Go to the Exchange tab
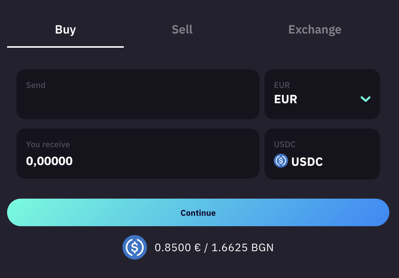Screen dimensions: 399x278 315,30
